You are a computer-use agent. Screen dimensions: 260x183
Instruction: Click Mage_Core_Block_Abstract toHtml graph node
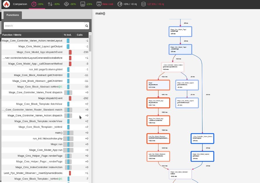[x=180, y=174]
